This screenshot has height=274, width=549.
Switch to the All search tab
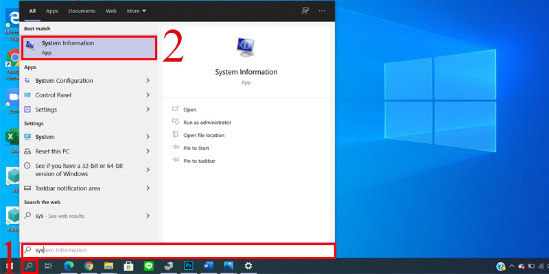coord(32,11)
